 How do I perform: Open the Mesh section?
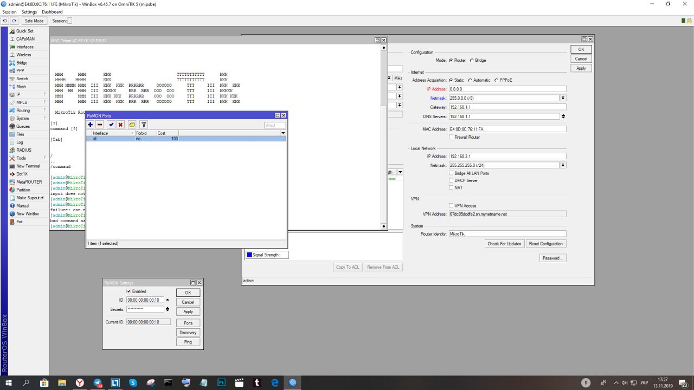pyautogui.click(x=21, y=87)
